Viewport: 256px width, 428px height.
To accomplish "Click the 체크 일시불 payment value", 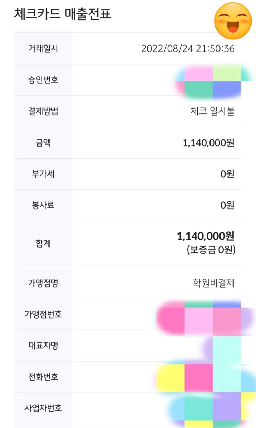I will point(212,111).
